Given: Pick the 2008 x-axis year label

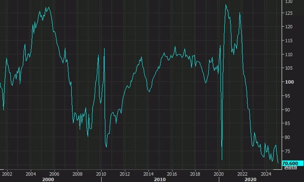Looking at the screenshot, I should pos(78,174).
